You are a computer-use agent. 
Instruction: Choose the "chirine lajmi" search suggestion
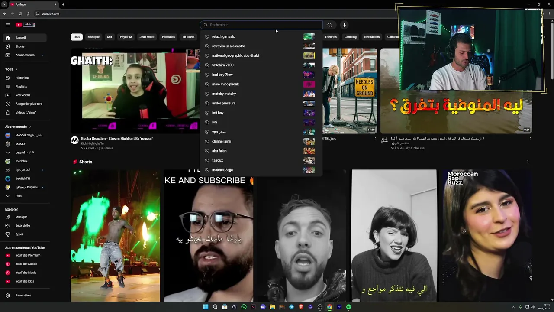point(261,141)
